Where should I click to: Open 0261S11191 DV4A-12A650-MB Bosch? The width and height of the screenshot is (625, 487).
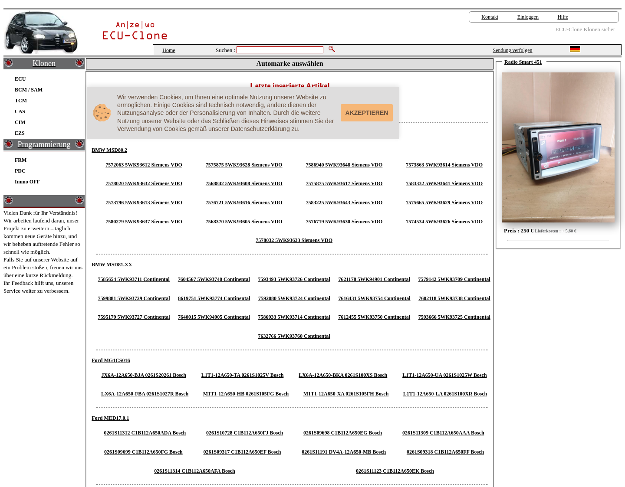(344, 452)
